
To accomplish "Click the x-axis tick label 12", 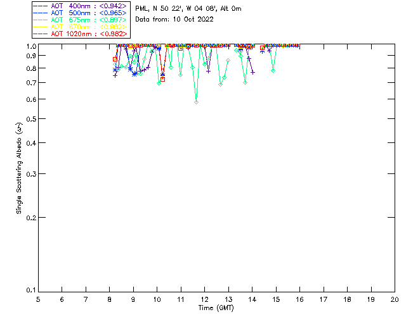I will tap(204, 299).
